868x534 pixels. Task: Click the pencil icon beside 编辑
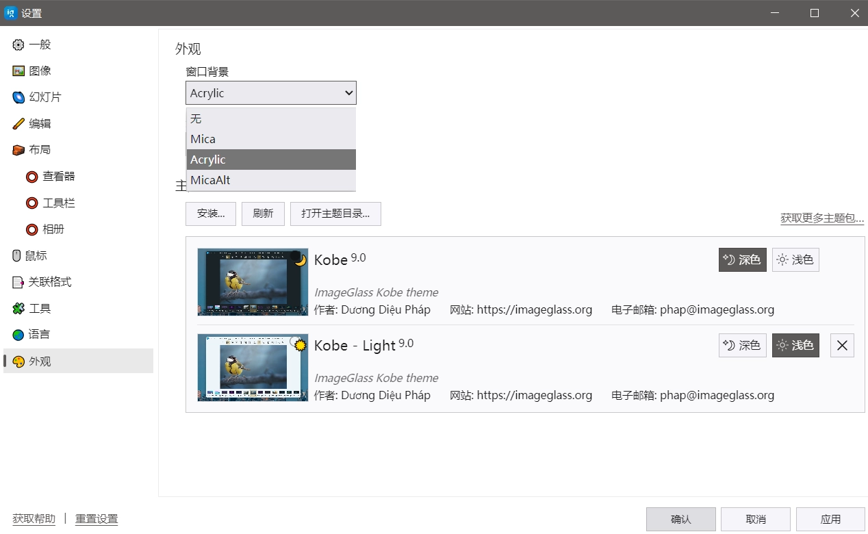[18, 124]
